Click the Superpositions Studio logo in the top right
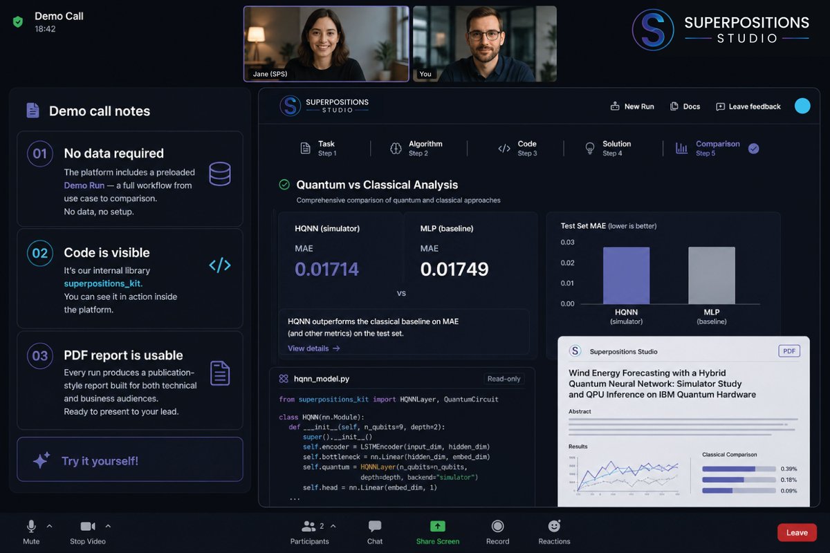This screenshot has width=830, height=553. 721,30
